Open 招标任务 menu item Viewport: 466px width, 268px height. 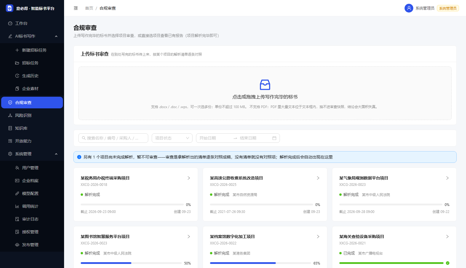32,63
